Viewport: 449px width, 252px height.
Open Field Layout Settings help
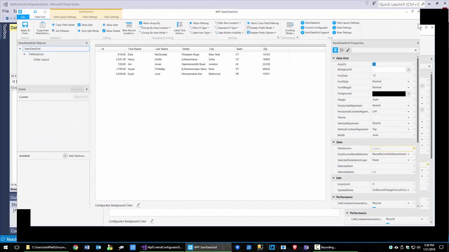tap(346, 23)
